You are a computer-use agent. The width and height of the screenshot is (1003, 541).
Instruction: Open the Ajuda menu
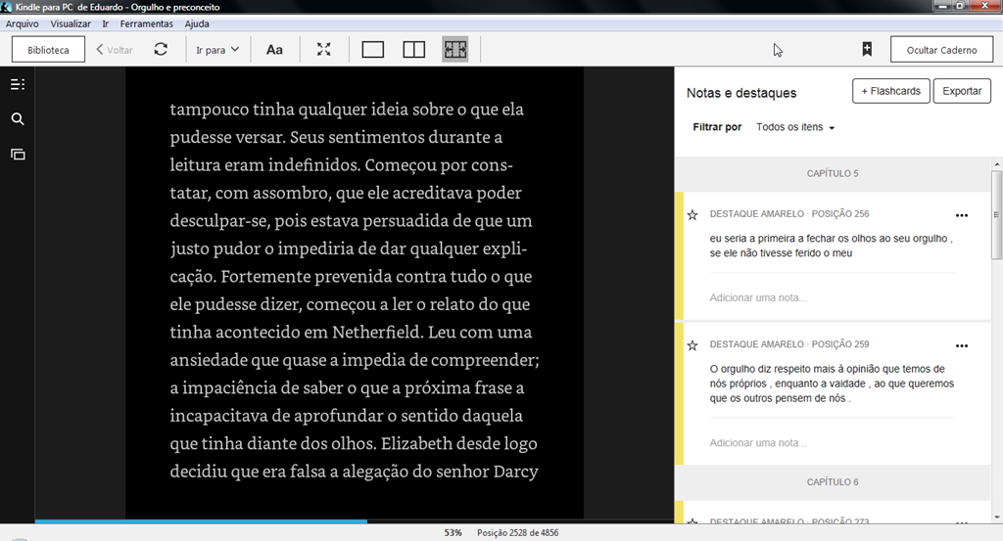(x=197, y=23)
